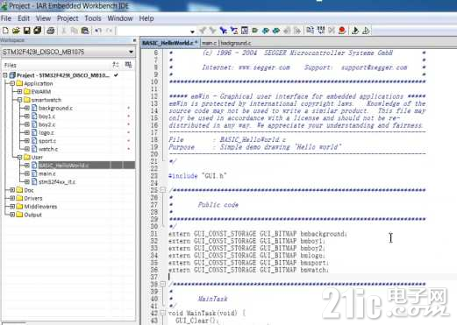Viewport: 457px width, 325px height.
Task: Switch to the main.c editor tab
Action: 209,43
